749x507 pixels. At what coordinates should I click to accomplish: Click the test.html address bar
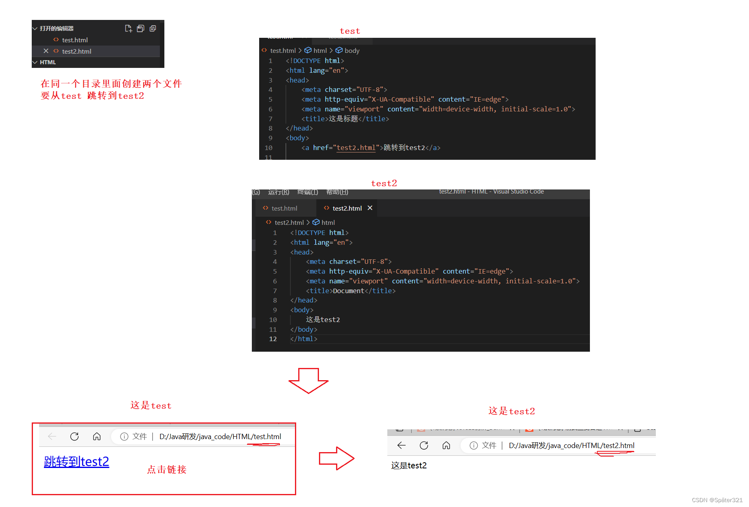point(220,436)
